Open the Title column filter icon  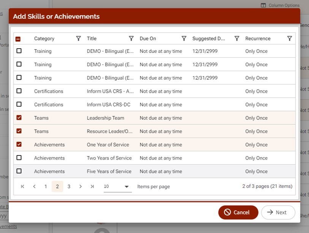coord(131,38)
